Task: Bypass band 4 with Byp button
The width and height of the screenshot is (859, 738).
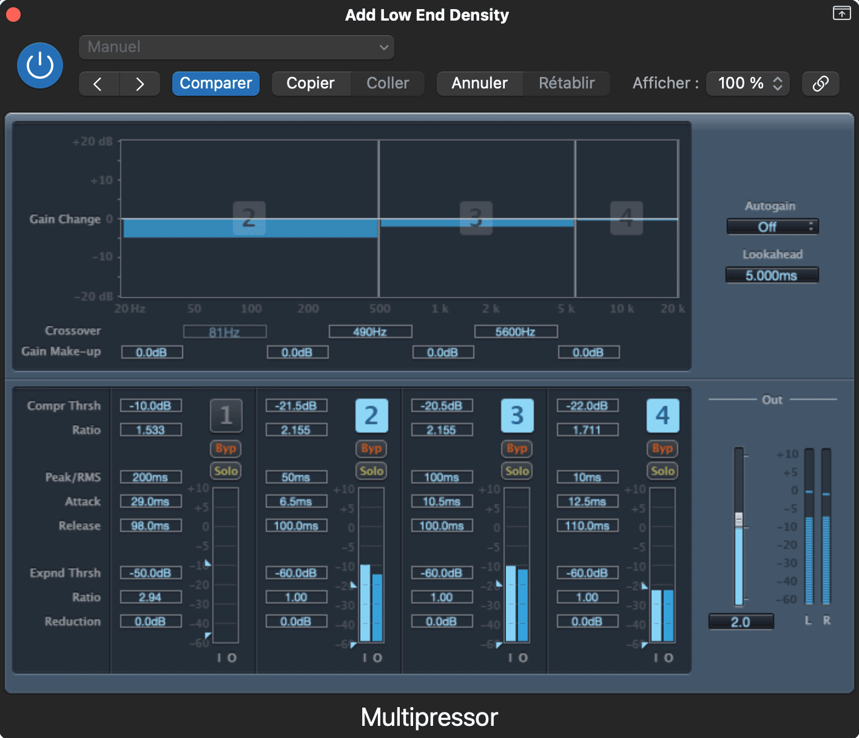Action: coord(662,448)
